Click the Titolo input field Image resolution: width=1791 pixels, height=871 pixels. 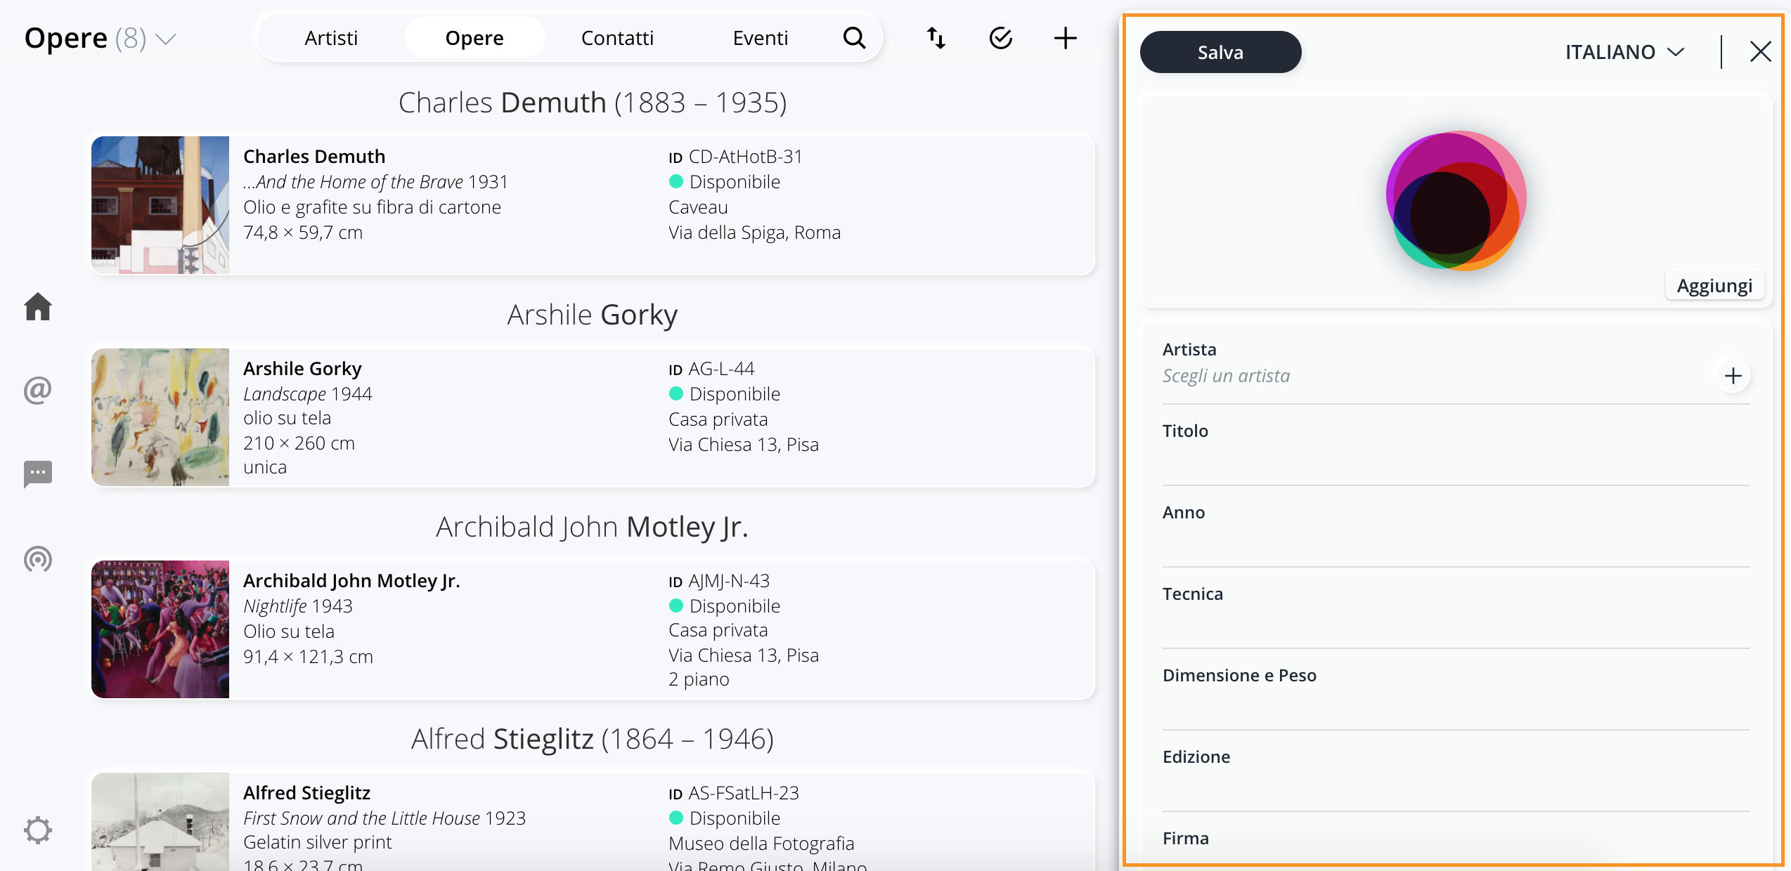point(1456,445)
